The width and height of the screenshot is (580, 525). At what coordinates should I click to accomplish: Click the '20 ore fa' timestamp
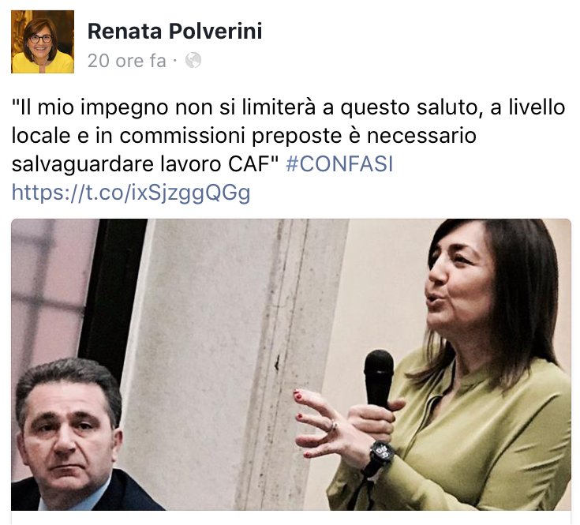[x=127, y=61]
